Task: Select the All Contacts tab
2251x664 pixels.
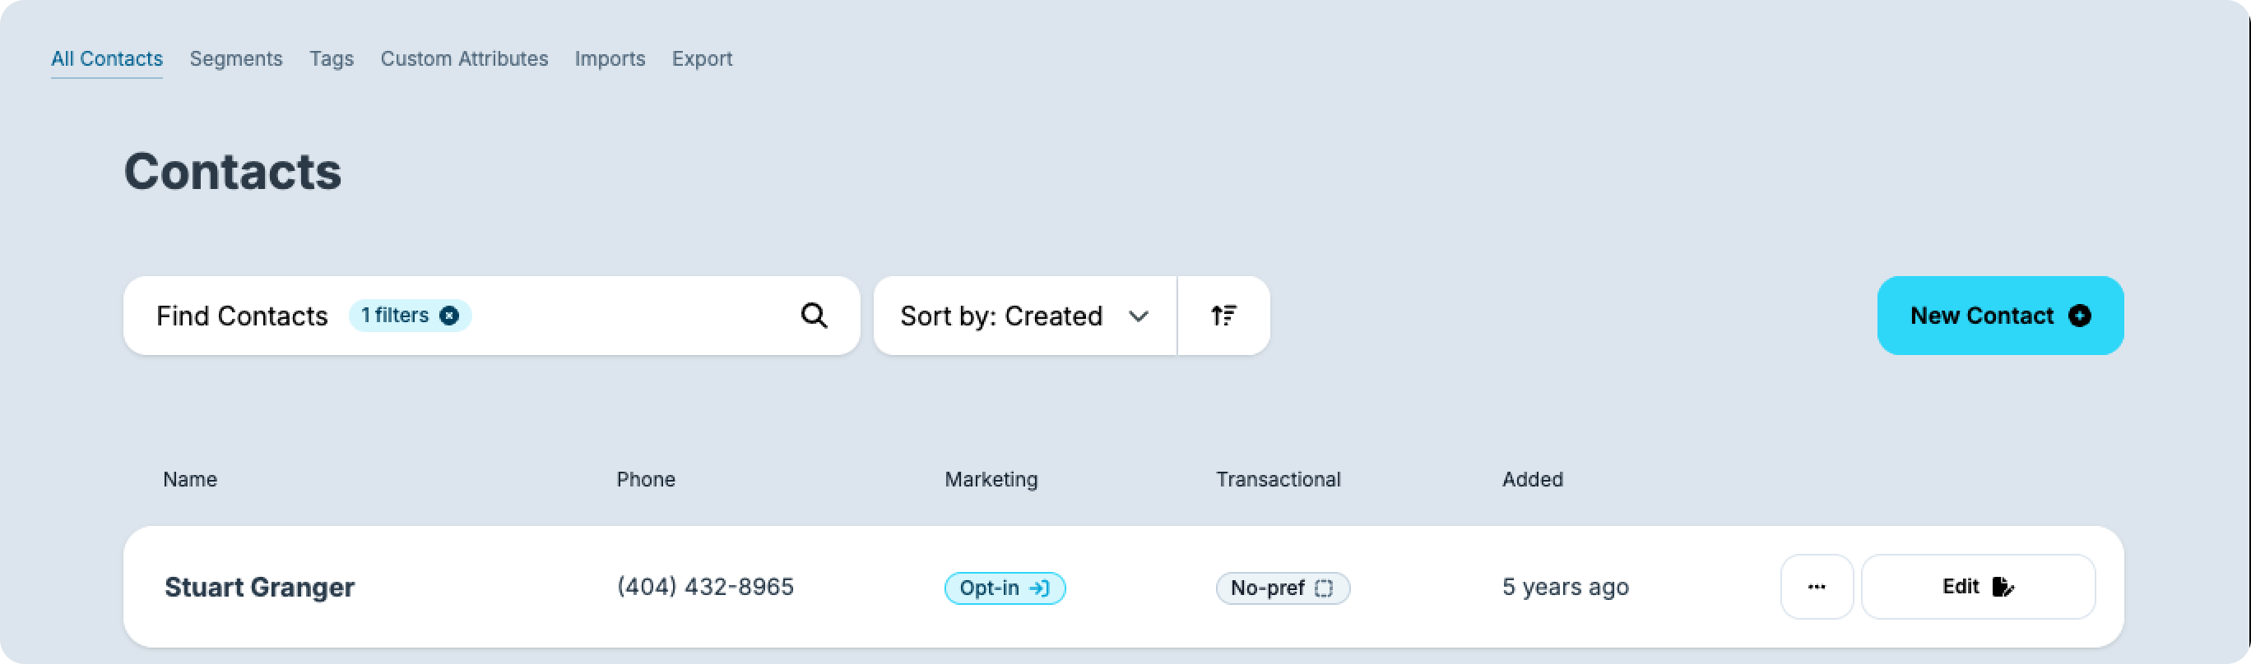Action: point(107,58)
